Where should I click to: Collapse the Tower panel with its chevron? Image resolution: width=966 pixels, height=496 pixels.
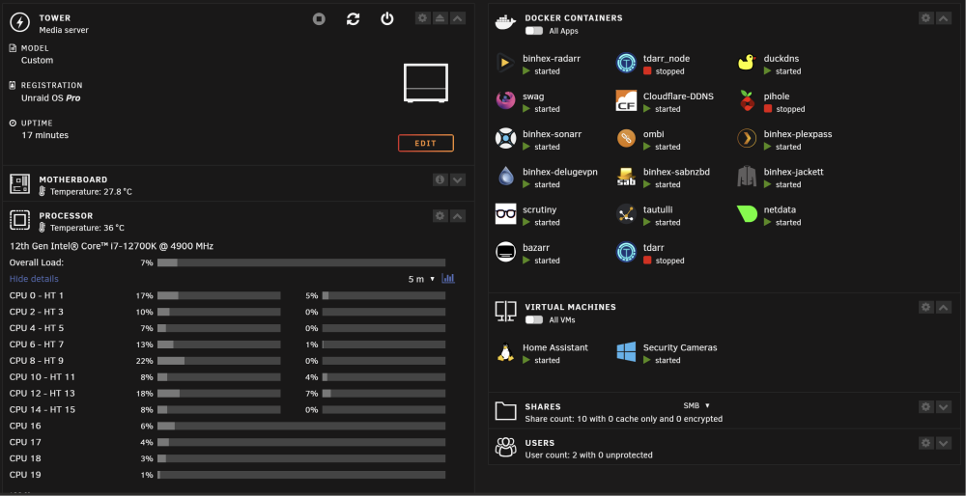pos(458,18)
